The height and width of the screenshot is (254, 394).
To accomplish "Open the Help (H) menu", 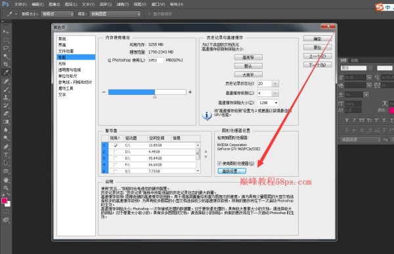I will pyautogui.click(x=177, y=5).
